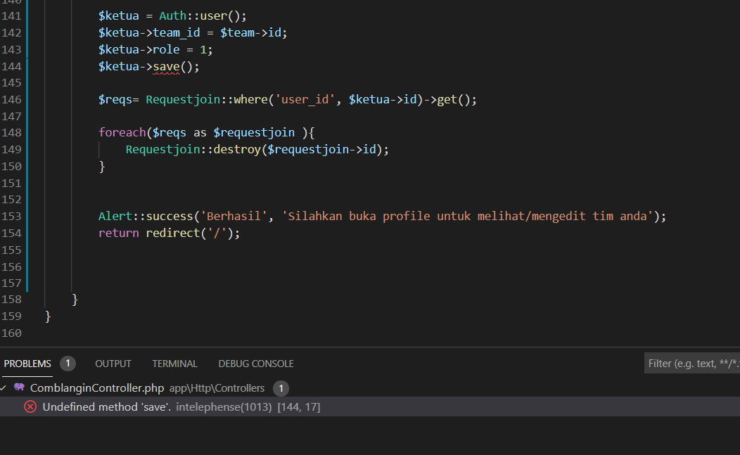
Task: Click the intelephense(1013) source label
Action: click(x=224, y=407)
